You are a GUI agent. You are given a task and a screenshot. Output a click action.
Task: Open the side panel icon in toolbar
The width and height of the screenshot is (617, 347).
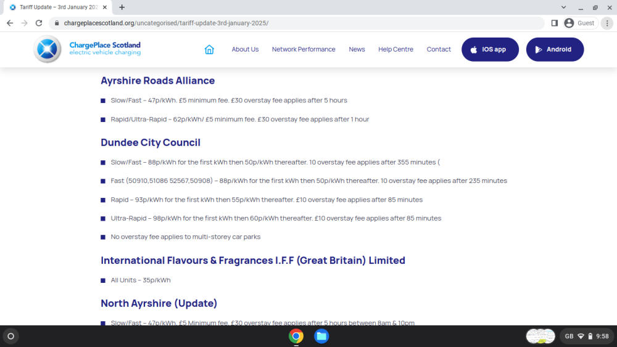(555, 23)
